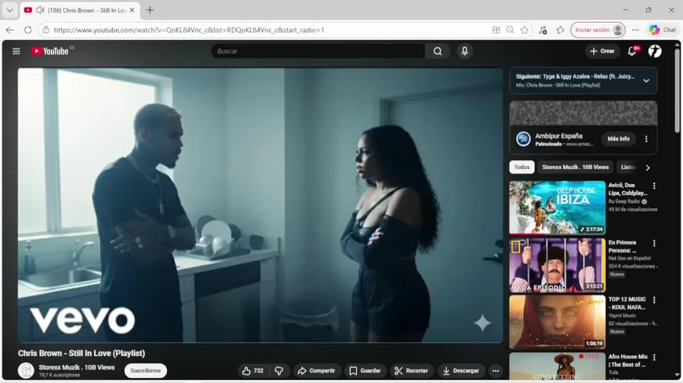Open split screen icon in address bar
The image size is (683, 383).
(496, 30)
